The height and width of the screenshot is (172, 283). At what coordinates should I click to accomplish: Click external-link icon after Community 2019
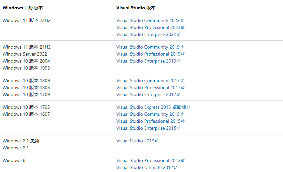182,47
